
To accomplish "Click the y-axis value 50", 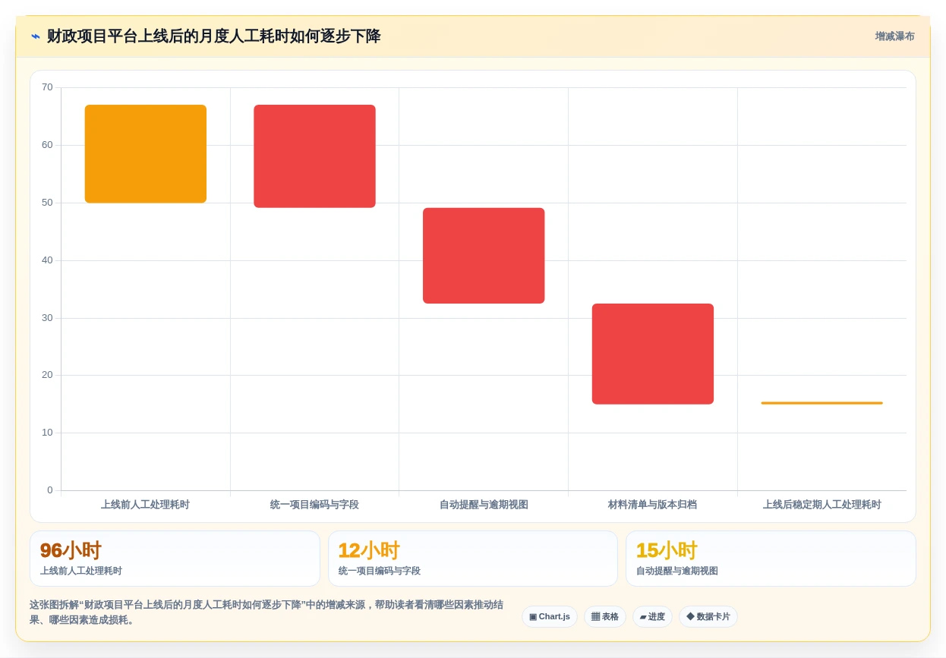I will (47, 203).
